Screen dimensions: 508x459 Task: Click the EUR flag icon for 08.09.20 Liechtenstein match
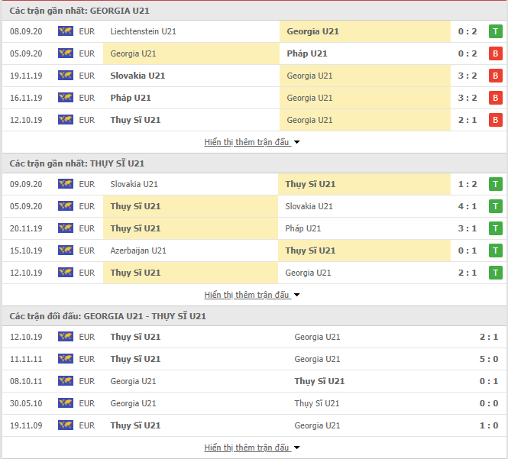click(x=66, y=31)
